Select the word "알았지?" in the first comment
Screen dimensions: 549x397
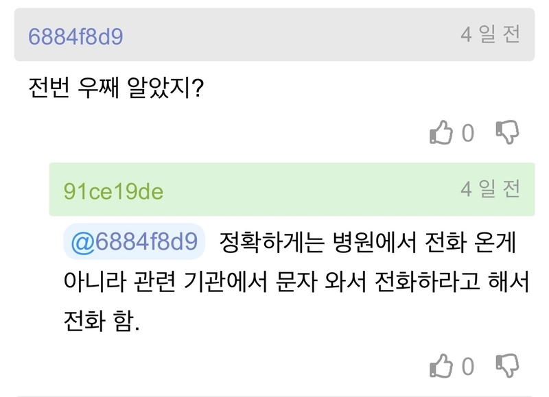(165, 88)
